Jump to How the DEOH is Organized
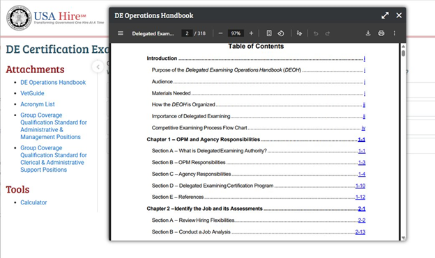 tap(364, 105)
